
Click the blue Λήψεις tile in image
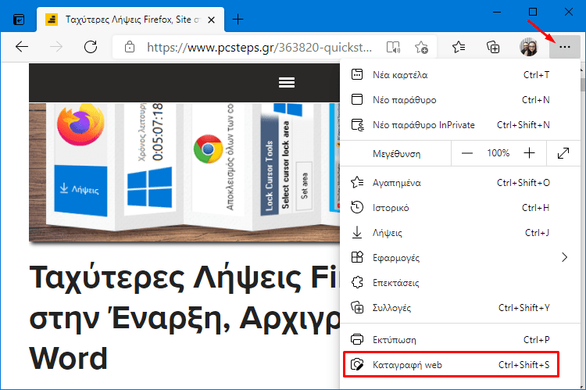click(x=80, y=191)
